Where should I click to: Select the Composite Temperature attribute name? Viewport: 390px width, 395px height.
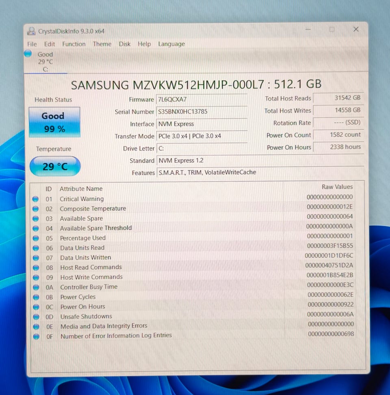[x=93, y=209]
